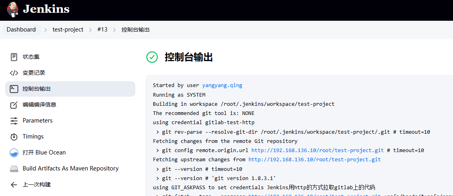Click the 编辑编译信息 edit pencil icon
Image resolution: width=453 pixels, height=196 pixels.
pos(14,105)
